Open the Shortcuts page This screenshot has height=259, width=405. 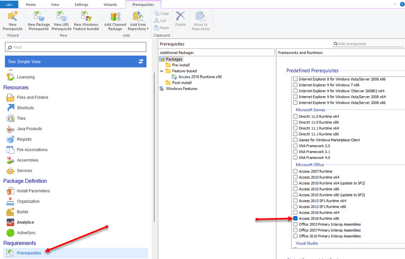20,108
